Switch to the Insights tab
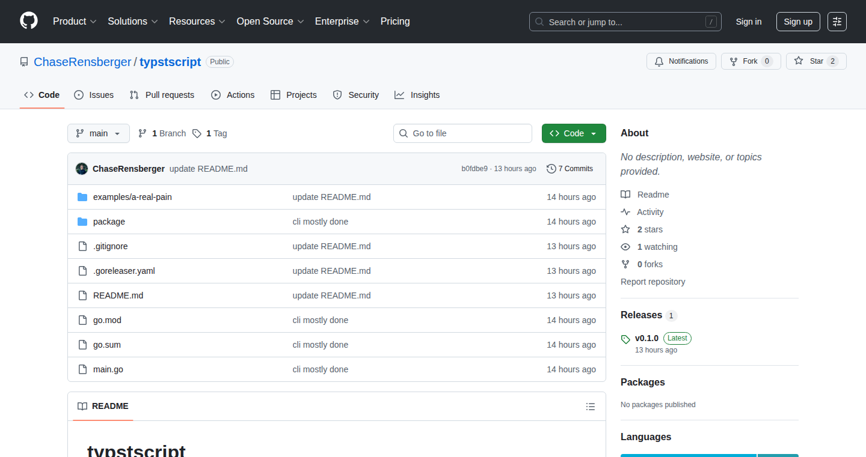The image size is (866, 457). [417, 95]
